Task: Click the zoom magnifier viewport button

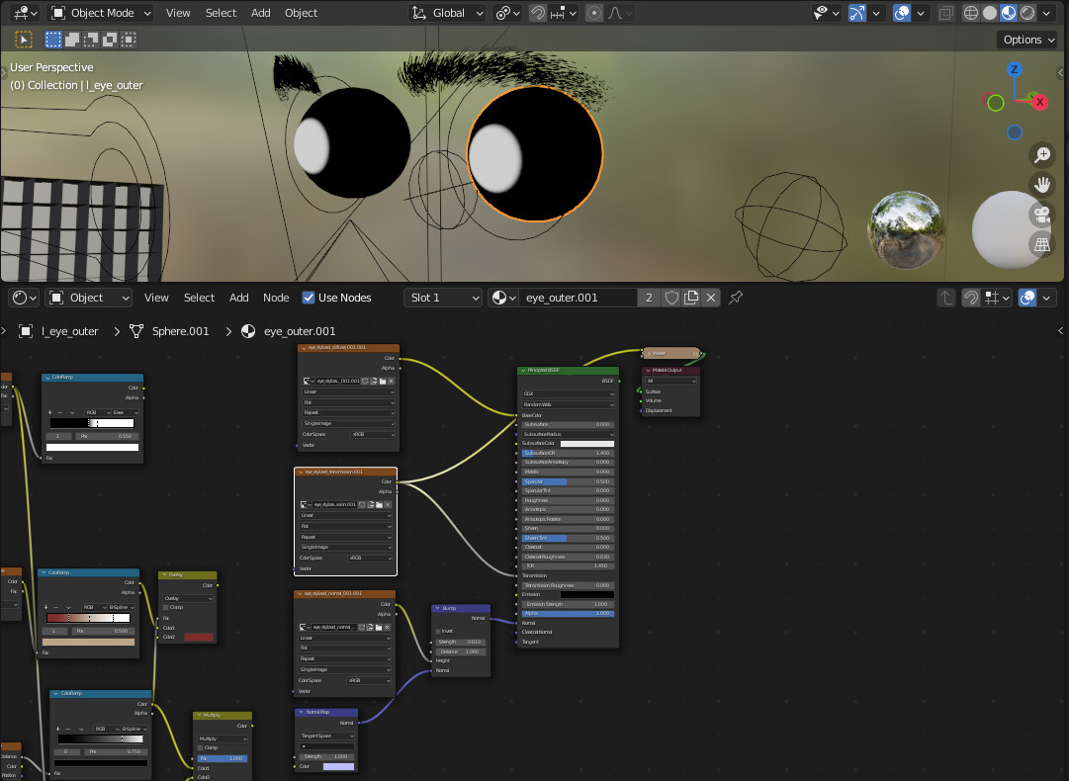Action: coord(1041,154)
